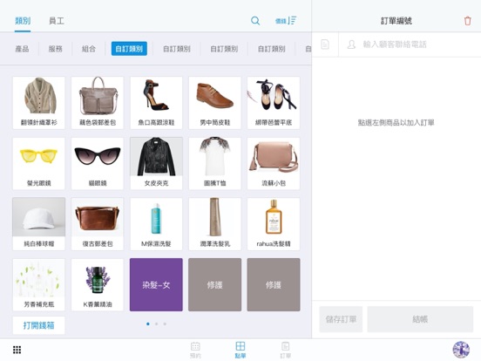Add 純白棒球帽 cap to order
This screenshot has width=481, height=361.
(x=38, y=224)
